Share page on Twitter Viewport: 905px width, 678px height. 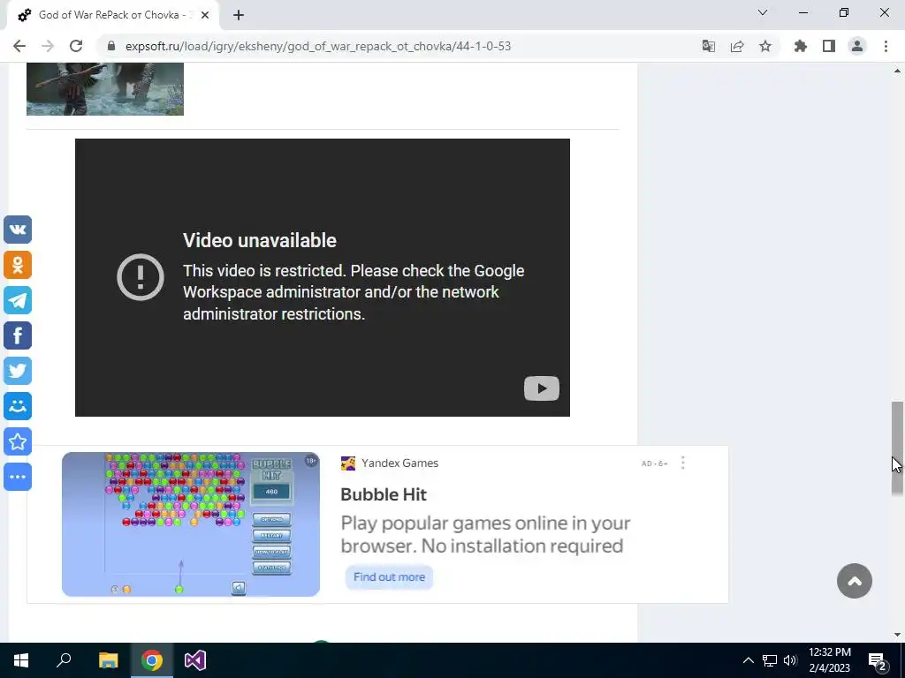(x=18, y=371)
